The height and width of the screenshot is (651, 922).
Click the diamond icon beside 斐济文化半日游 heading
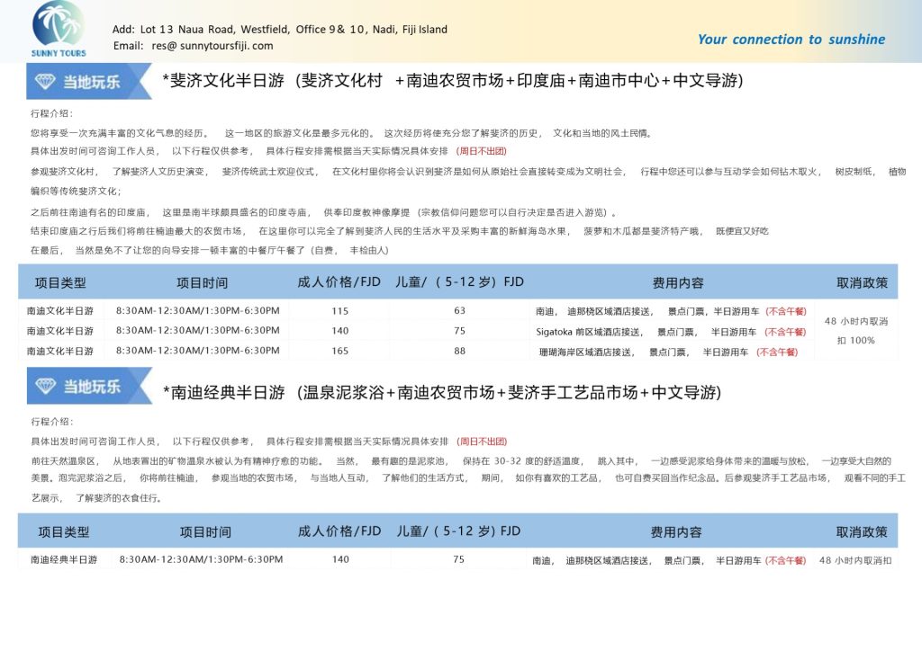click(45, 82)
